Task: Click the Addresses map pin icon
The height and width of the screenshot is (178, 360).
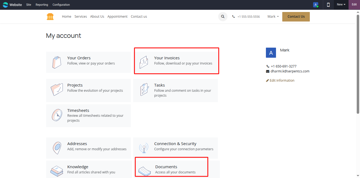Action: click(x=57, y=148)
